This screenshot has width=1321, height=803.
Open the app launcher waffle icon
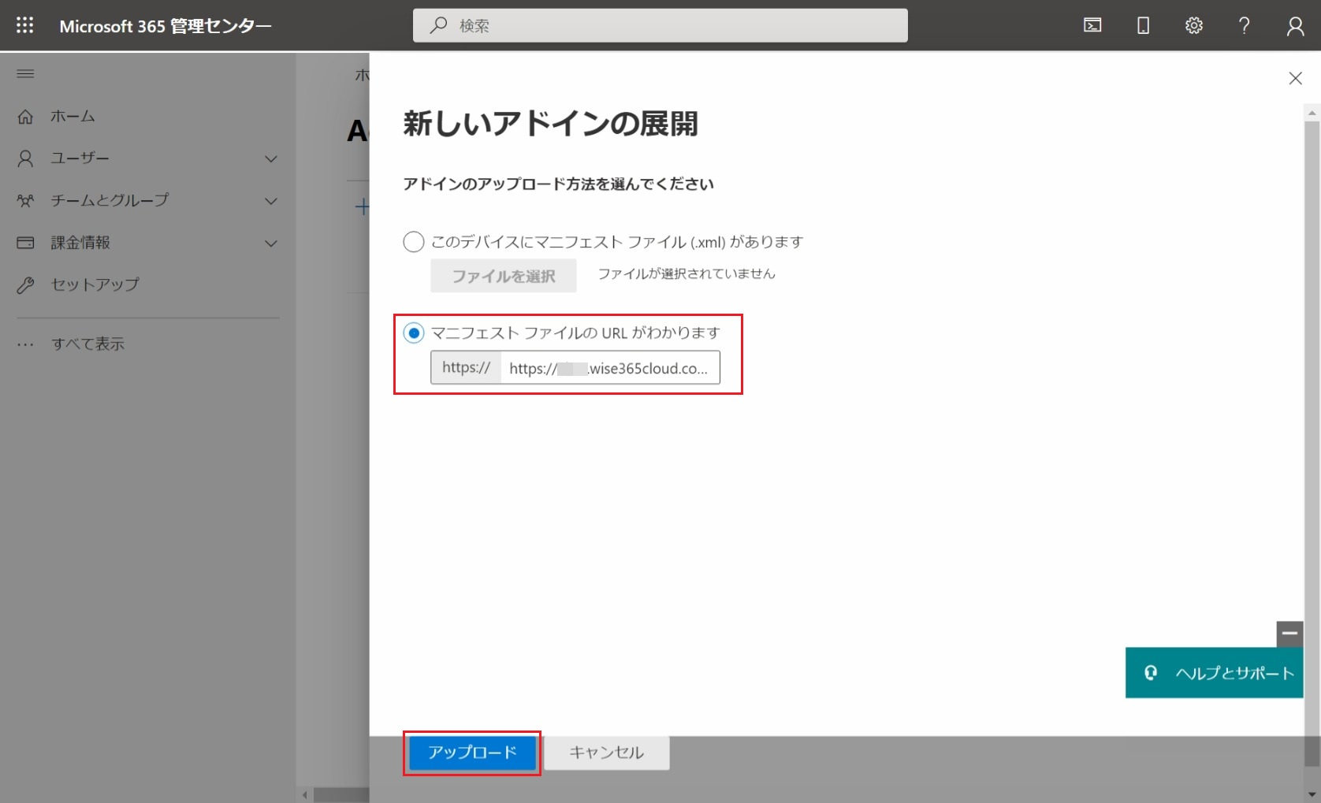coord(25,25)
